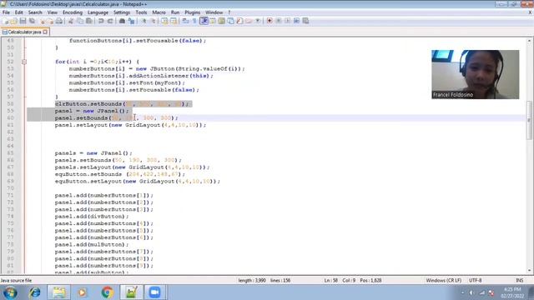Open the Encoding menu

(73, 12)
